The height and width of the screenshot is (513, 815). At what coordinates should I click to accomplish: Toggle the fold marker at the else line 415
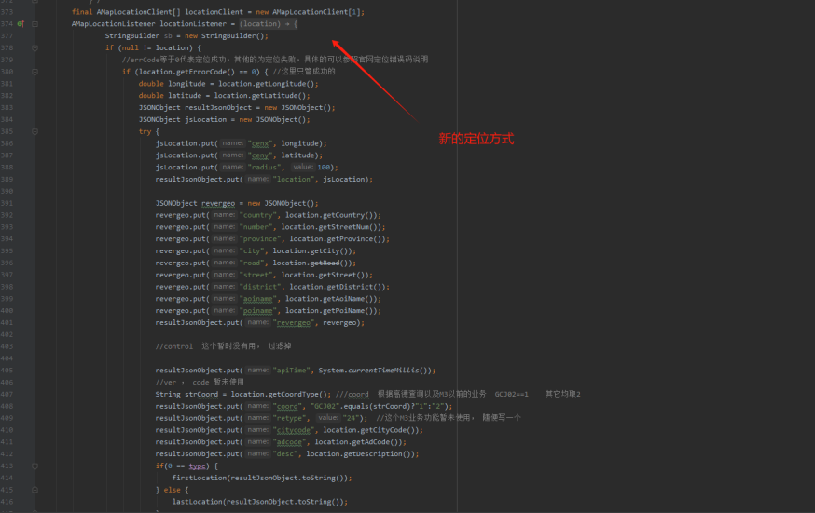(35, 490)
